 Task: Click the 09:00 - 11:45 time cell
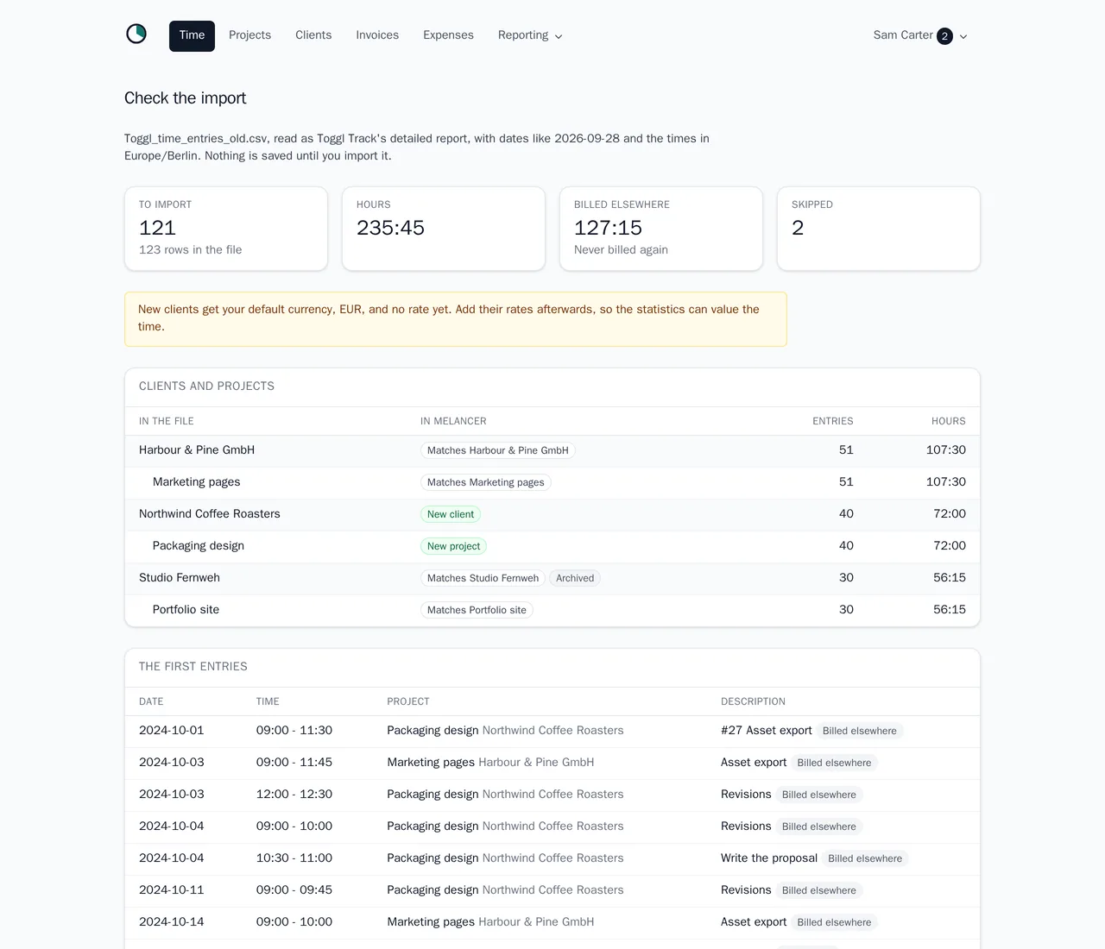click(x=294, y=762)
